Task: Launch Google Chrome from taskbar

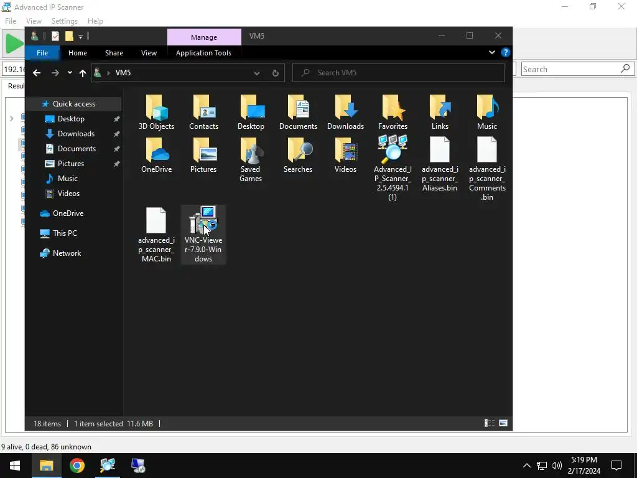Action: tap(77, 466)
